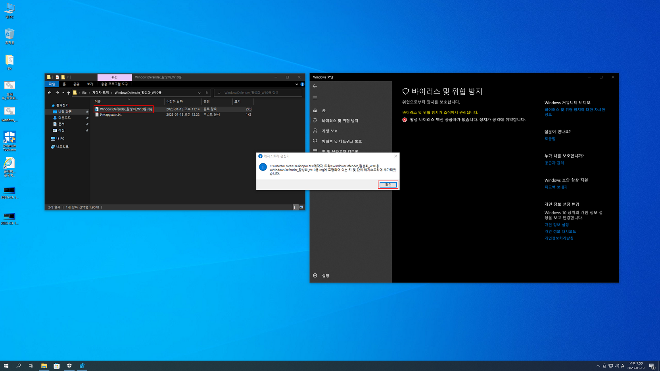Open link 바이러스 및 위협 방지에 대한 자세한 정보
The width and height of the screenshot is (660, 371).
(x=574, y=112)
